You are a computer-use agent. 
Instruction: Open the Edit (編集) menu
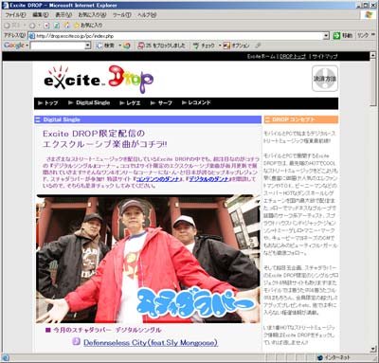pyautogui.click(x=41, y=15)
